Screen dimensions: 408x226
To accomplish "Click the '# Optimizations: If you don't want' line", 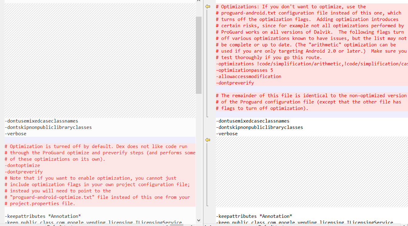I will coord(291,6).
